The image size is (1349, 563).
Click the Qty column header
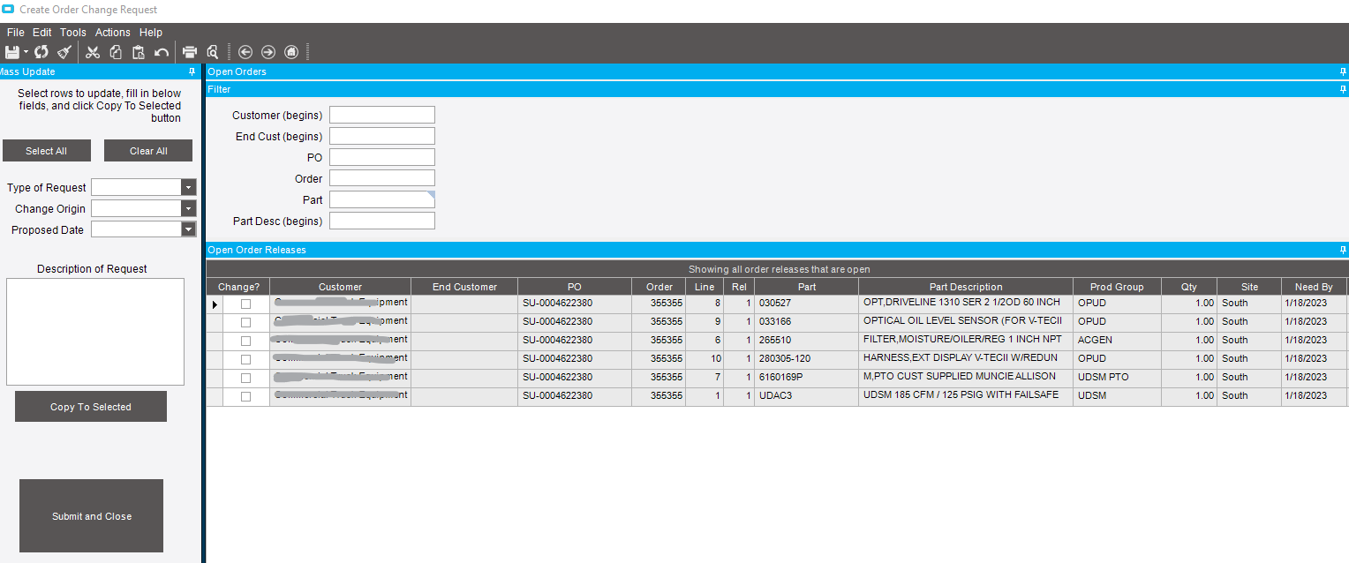[1189, 287]
